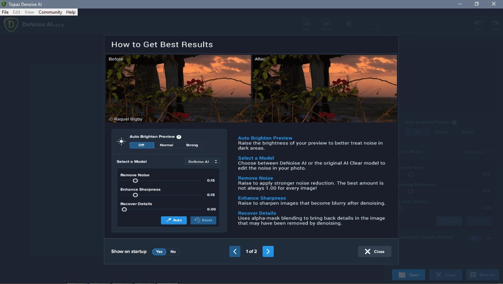Switch to Original view in the main toolbar
This screenshot has height=284, width=503.
coord(326,25)
